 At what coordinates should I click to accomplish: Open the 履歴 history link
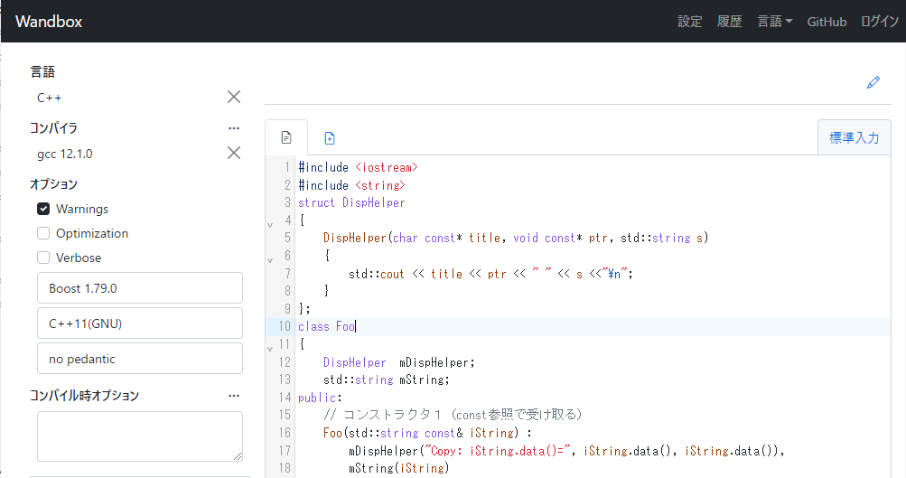click(x=729, y=22)
